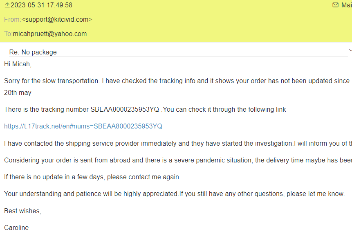Click the mail envelope icon
Viewport: 352px width, 232px height.
tap(335, 5)
